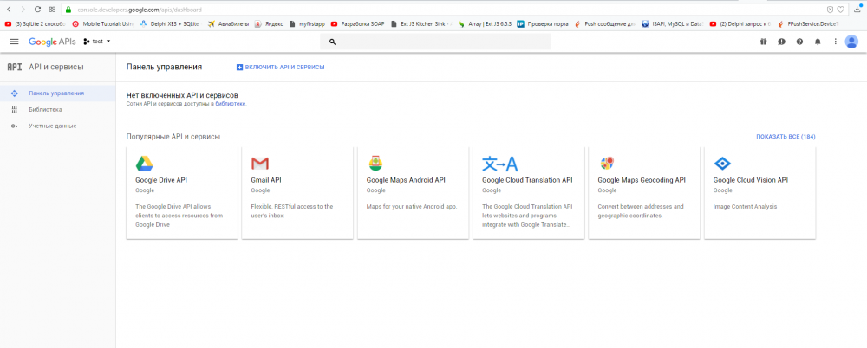
Task: Open the Google Drive API card
Action: [182, 193]
